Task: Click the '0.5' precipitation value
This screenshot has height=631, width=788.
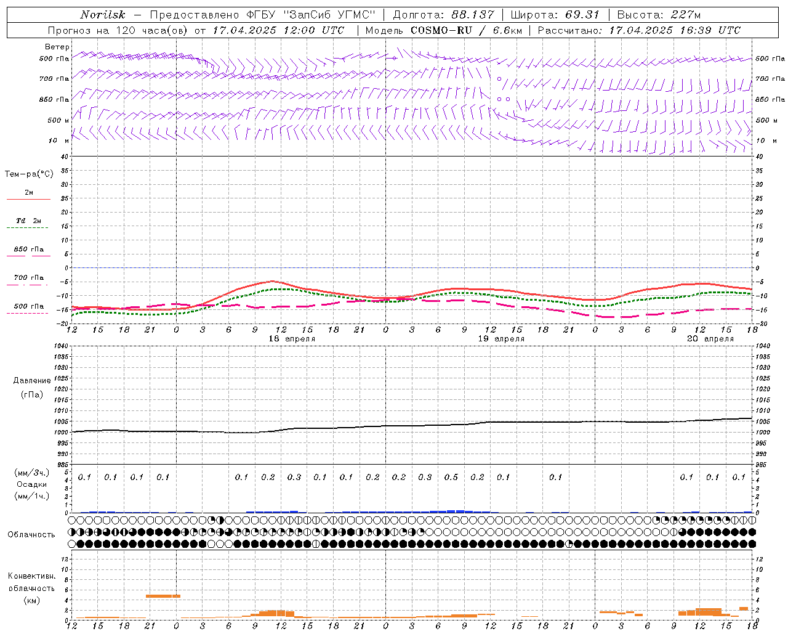Action: point(451,477)
